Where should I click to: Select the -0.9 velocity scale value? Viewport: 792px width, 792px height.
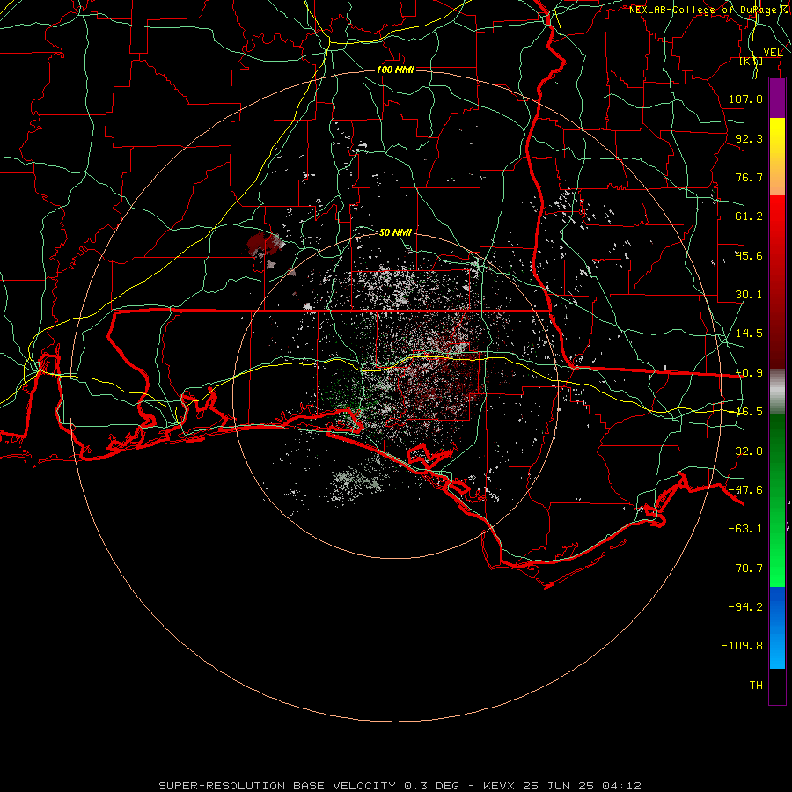(749, 373)
